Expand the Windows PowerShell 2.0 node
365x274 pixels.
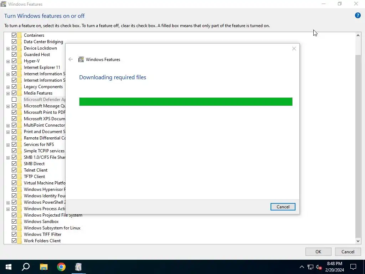[x=8, y=203]
